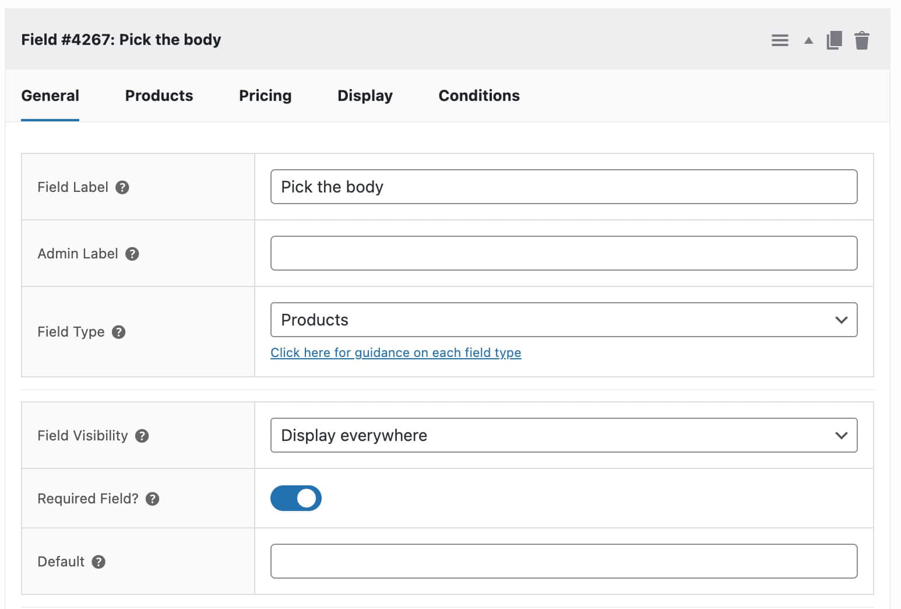The height and width of the screenshot is (609, 901).
Task: Open the Field Type dropdown showing Products
Action: 563,320
